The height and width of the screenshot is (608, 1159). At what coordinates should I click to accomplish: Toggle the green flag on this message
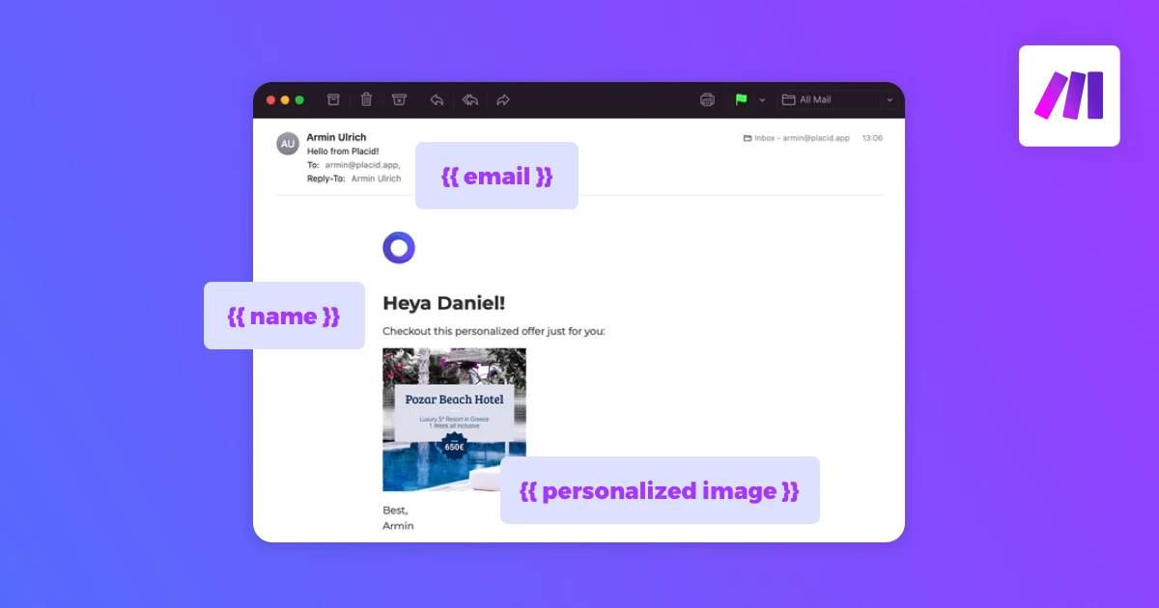tap(739, 99)
